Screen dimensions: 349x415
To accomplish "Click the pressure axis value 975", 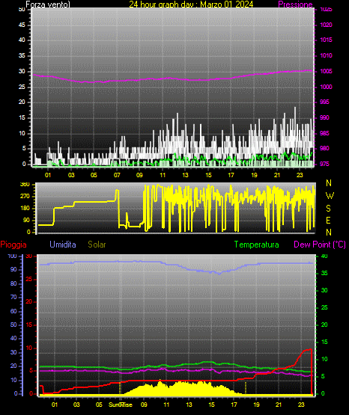I will pos(324,164).
